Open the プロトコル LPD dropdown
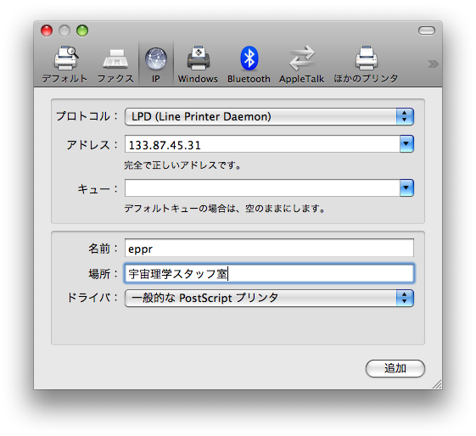476x436 pixels. tap(269, 116)
